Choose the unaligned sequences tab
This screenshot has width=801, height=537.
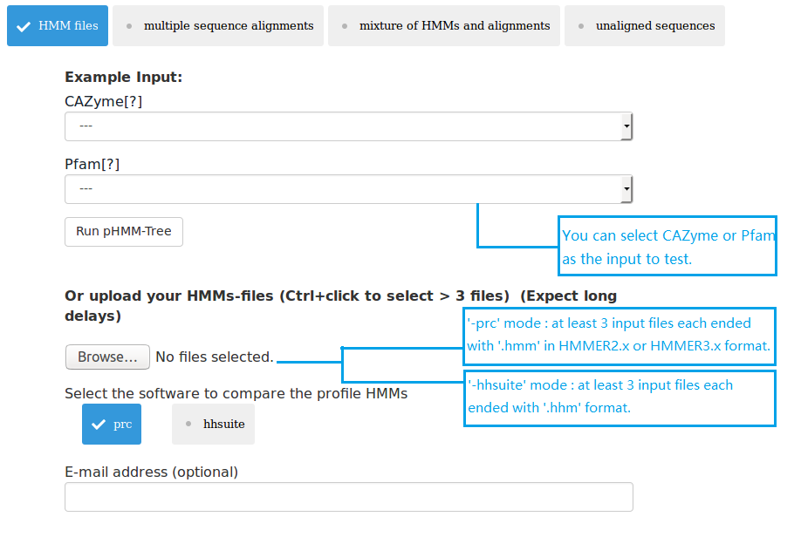pyautogui.click(x=645, y=26)
